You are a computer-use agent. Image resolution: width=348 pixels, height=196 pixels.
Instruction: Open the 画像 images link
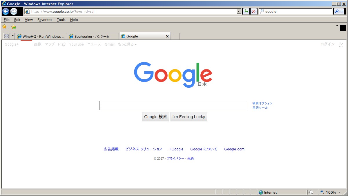tap(38, 44)
